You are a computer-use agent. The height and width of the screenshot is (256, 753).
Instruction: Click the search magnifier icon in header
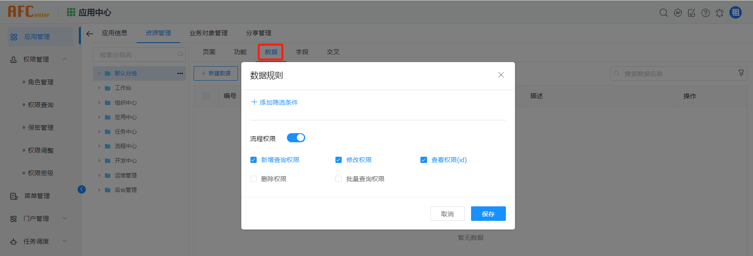tap(663, 13)
